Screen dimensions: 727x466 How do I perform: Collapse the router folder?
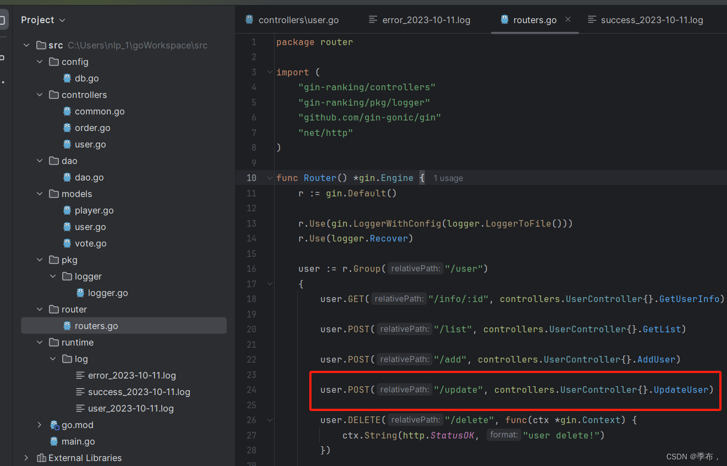point(40,309)
